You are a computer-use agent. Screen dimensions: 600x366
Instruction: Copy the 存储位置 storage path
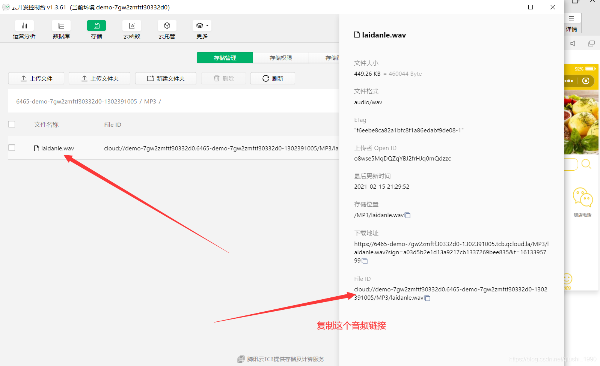(x=408, y=215)
